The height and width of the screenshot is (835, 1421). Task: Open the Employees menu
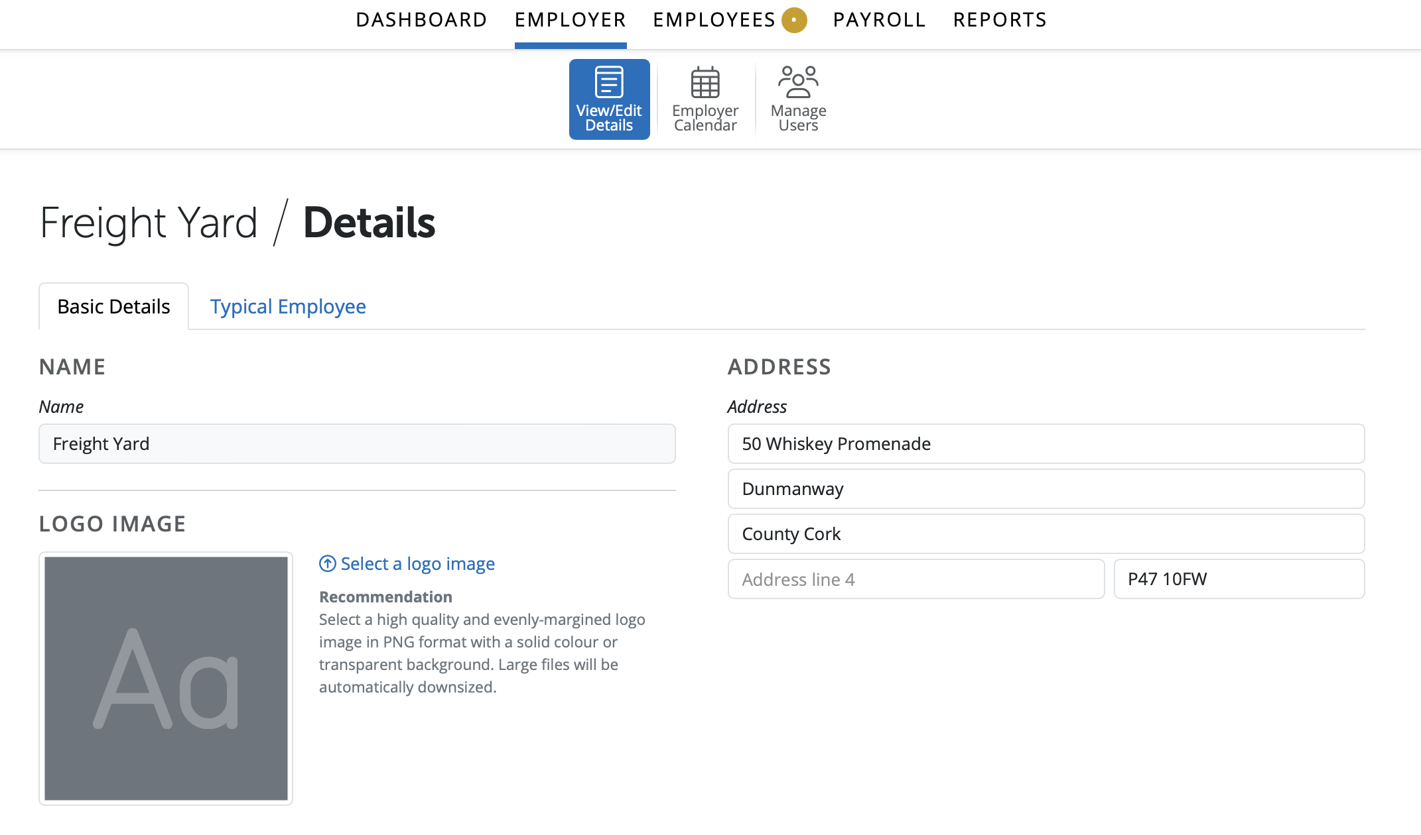[714, 20]
